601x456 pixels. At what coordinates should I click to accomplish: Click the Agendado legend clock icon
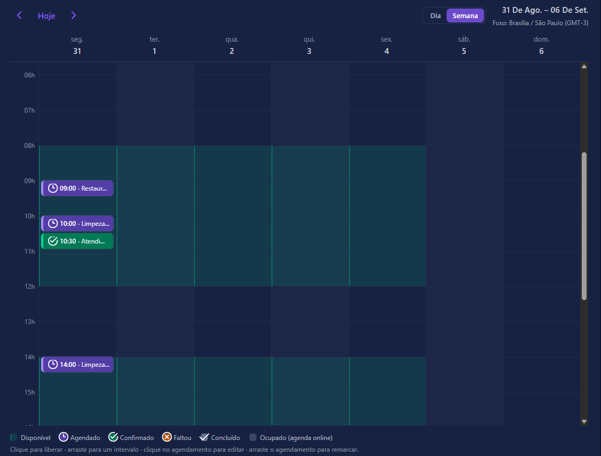(x=63, y=437)
